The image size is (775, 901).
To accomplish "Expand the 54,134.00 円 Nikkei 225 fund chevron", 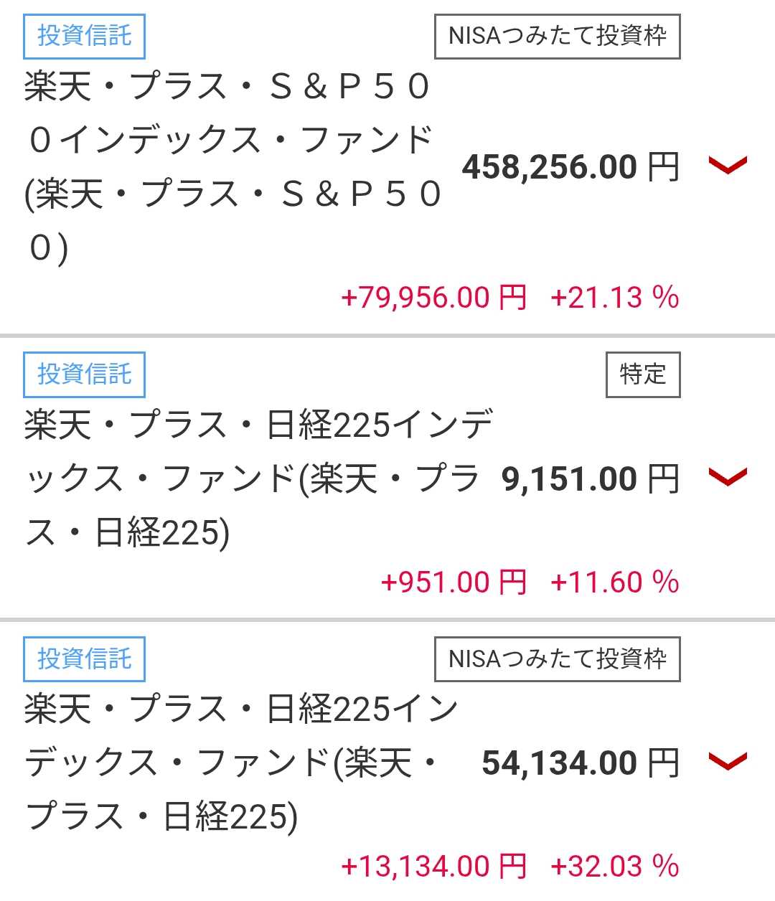I will [728, 761].
